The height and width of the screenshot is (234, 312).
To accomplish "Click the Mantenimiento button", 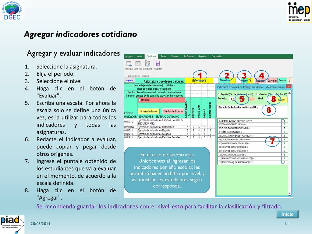I will (x=148, y=112).
